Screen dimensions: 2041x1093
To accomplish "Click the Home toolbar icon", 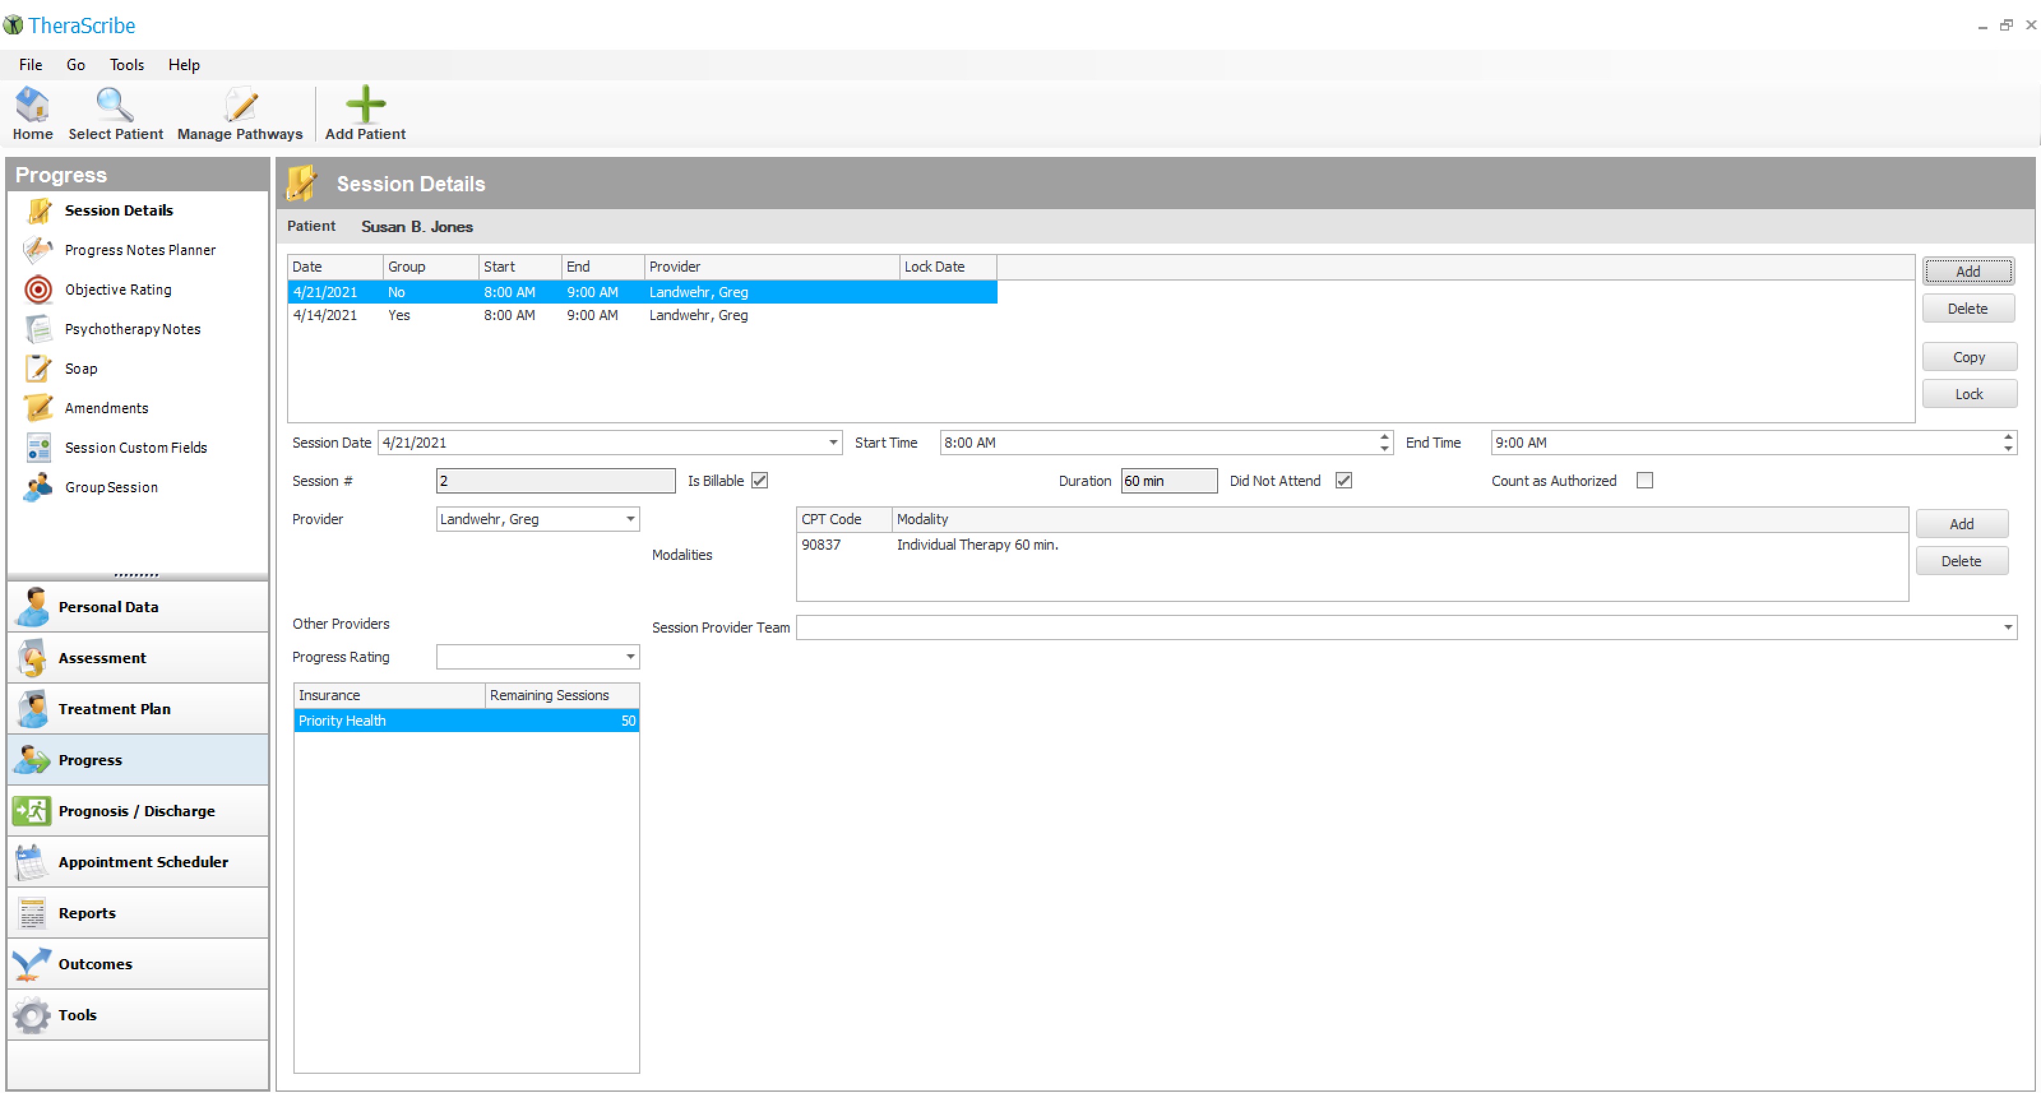I will [x=33, y=105].
